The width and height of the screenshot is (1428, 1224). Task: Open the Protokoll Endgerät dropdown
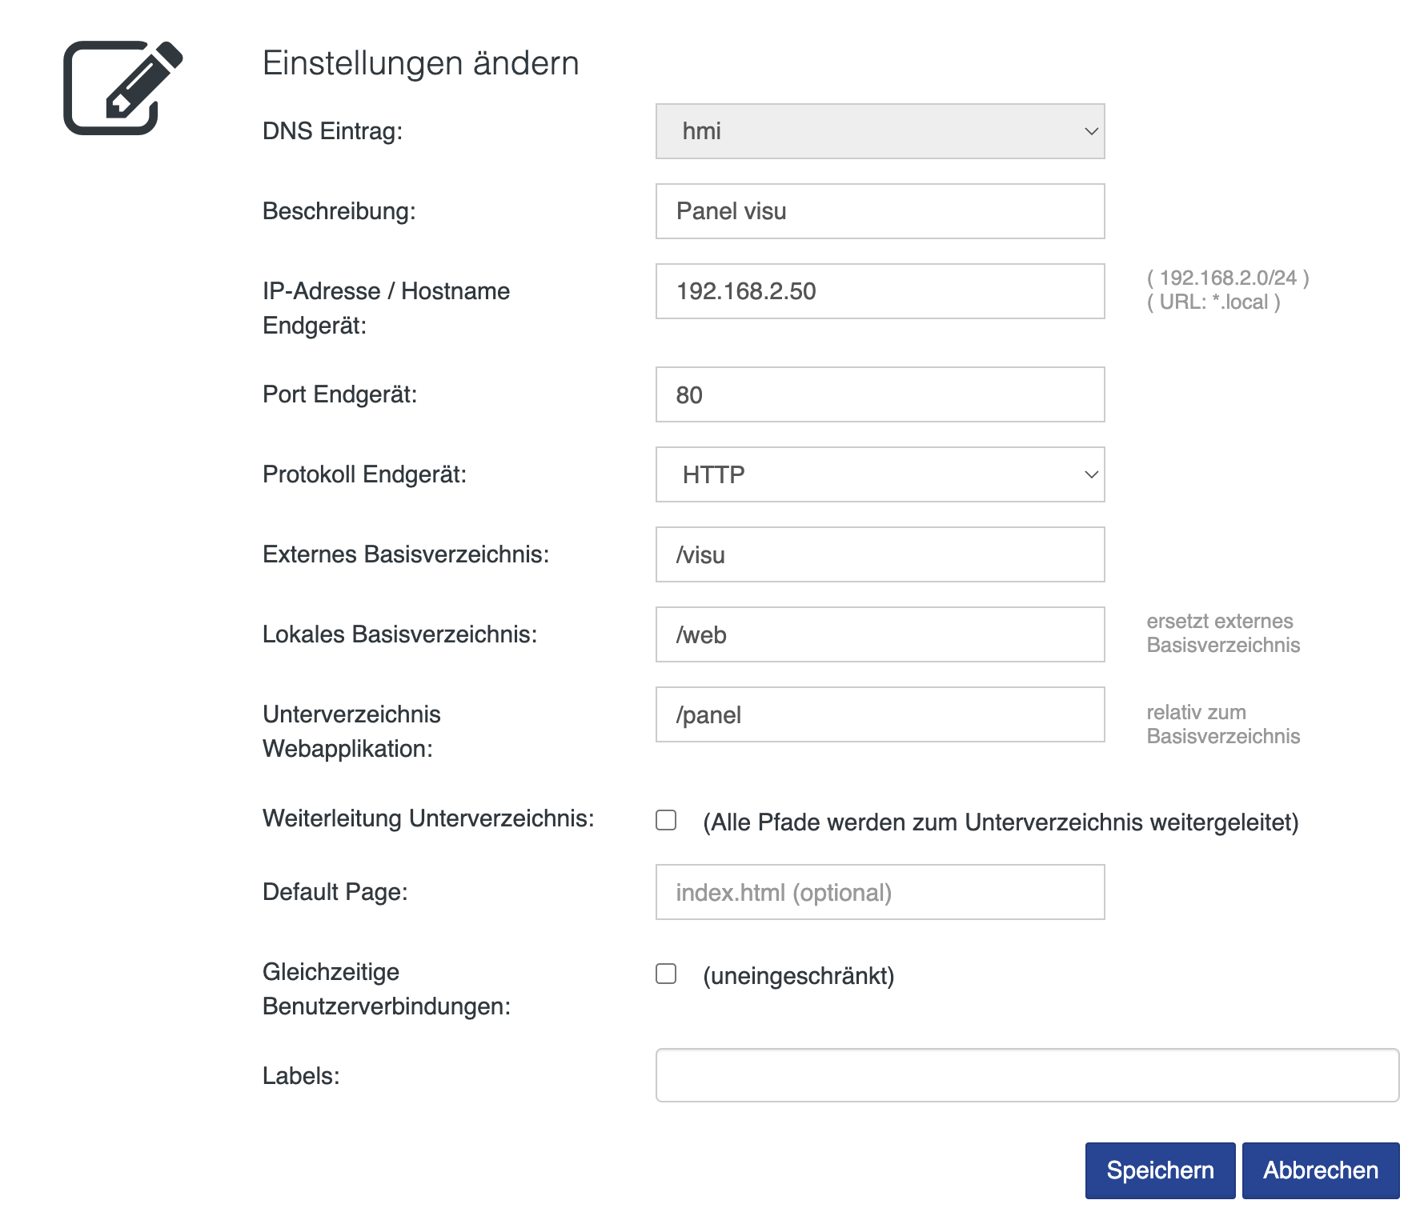(x=879, y=474)
